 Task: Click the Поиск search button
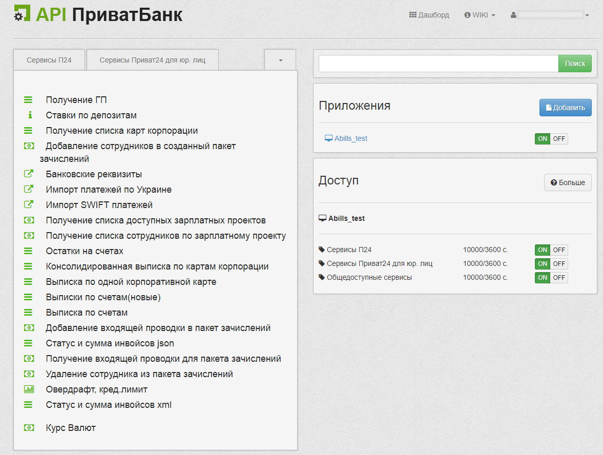[x=575, y=64]
